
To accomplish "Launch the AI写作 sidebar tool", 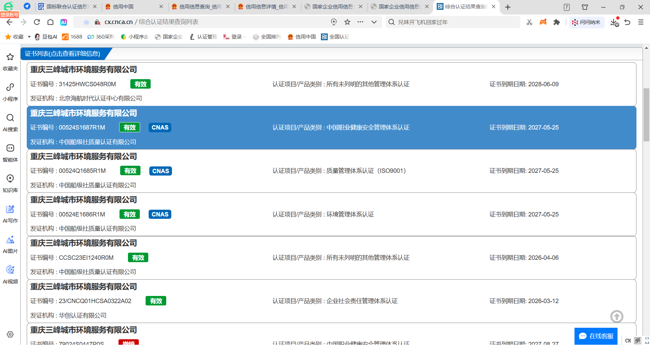I will point(10,213).
